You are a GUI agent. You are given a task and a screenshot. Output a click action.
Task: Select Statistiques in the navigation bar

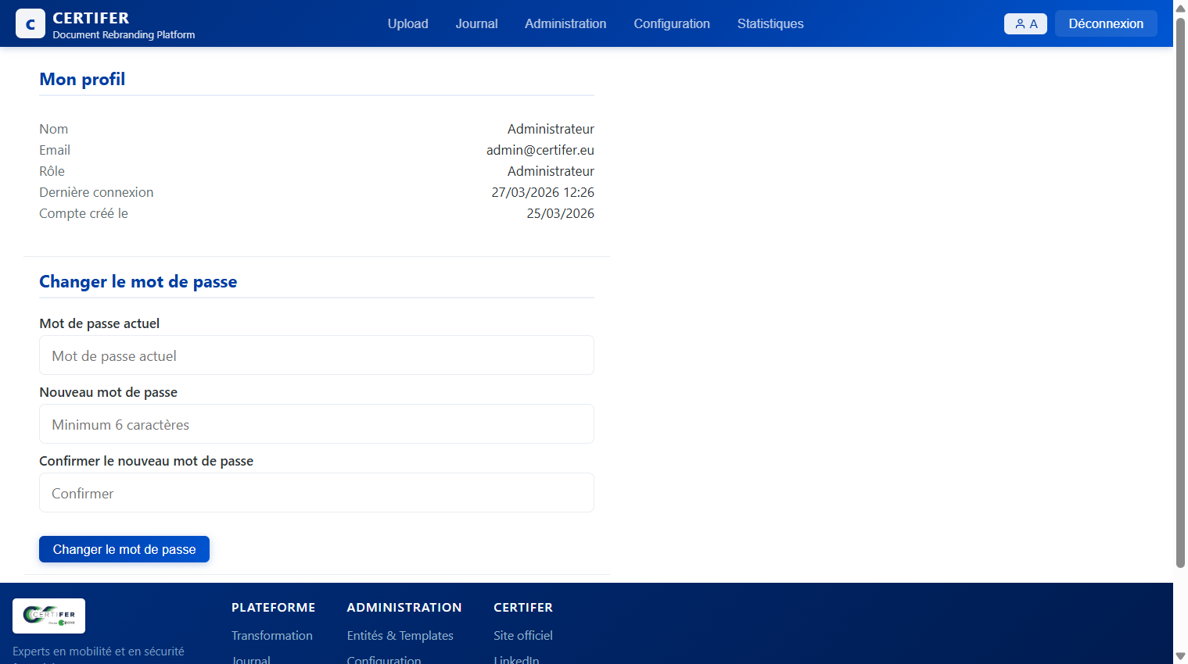point(770,23)
